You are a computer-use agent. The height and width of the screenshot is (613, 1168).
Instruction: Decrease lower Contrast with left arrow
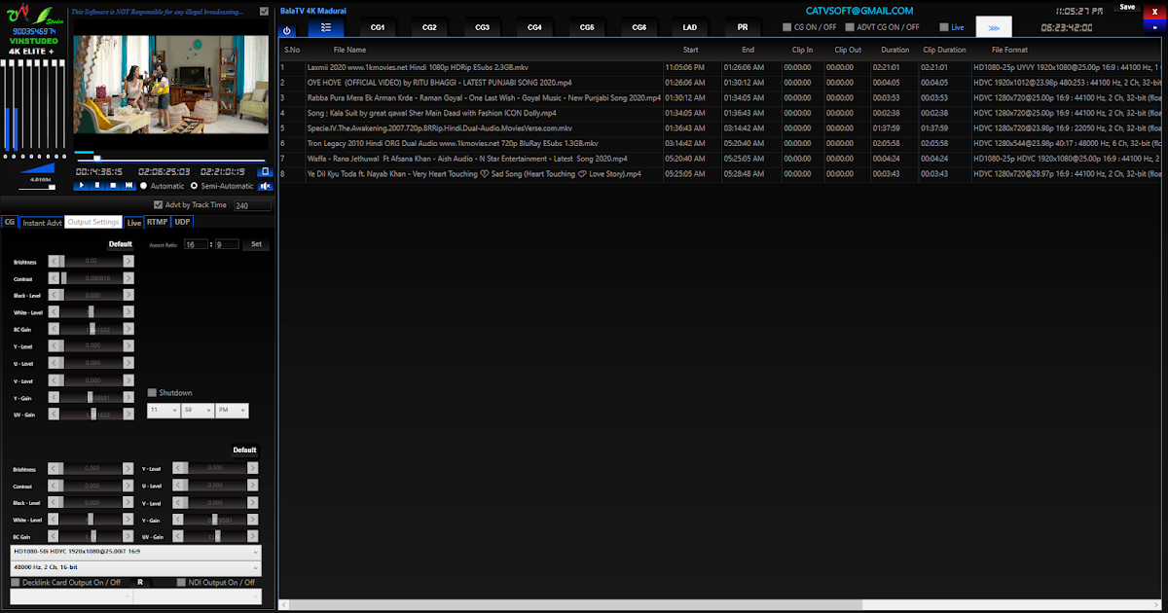54,486
